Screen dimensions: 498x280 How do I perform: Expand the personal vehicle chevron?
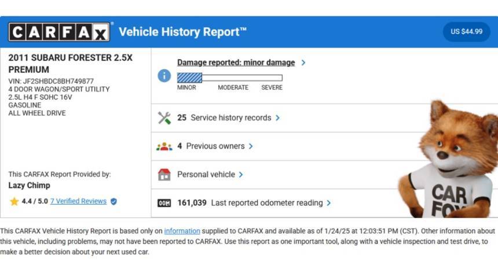(241, 175)
